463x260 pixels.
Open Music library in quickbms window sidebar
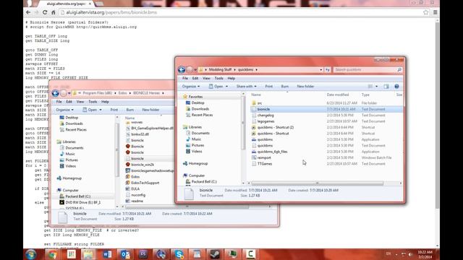tap(196, 139)
